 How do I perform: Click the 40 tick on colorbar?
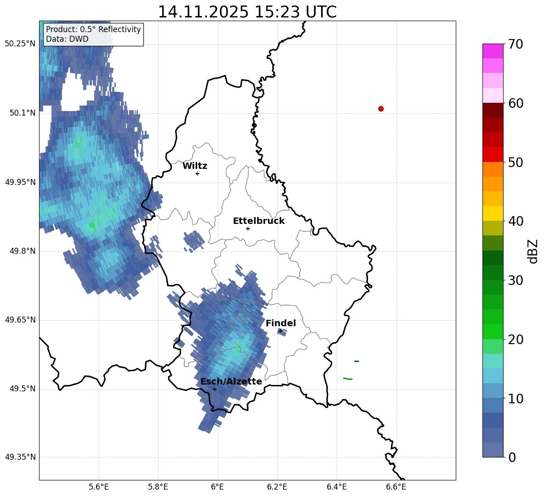(x=516, y=221)
